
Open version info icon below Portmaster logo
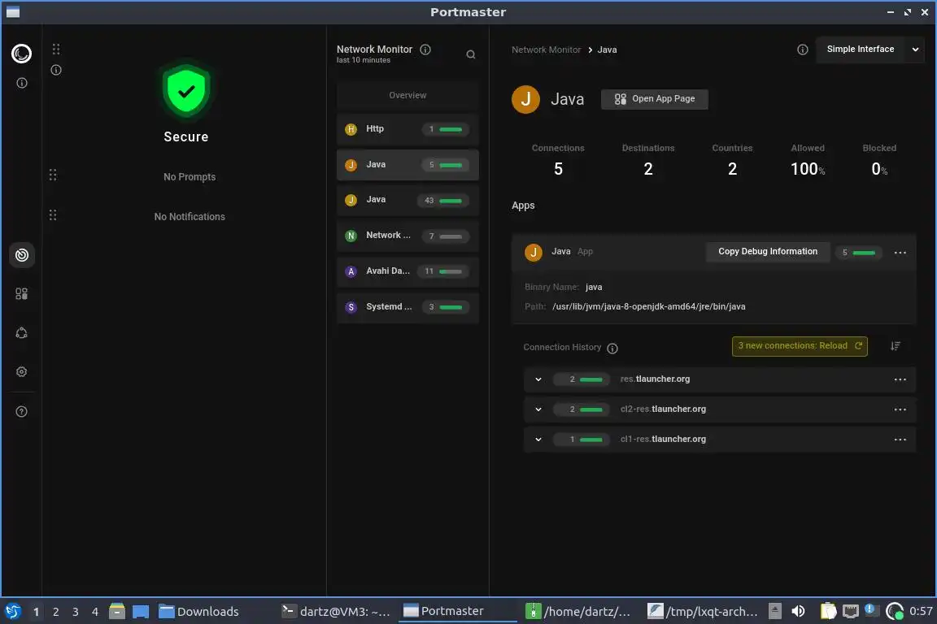pos(21,83)
